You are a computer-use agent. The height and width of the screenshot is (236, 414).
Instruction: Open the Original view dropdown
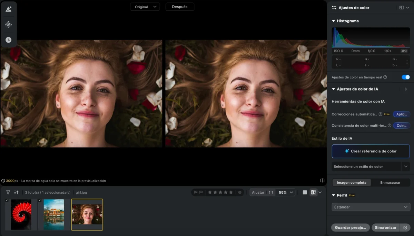pos(145,7)
